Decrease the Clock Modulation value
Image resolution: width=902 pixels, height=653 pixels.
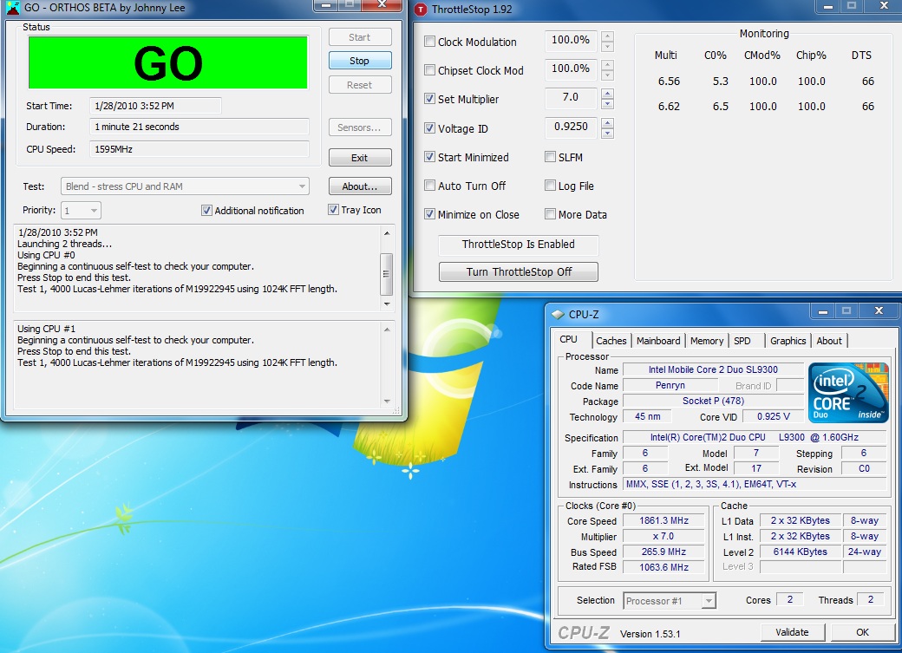(x=607, y=47)
